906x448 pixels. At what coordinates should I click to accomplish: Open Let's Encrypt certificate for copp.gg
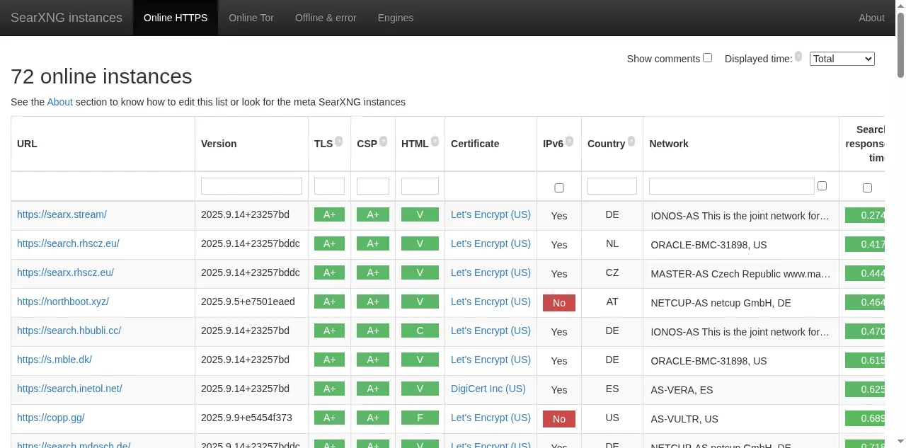(x=491, y=418)
